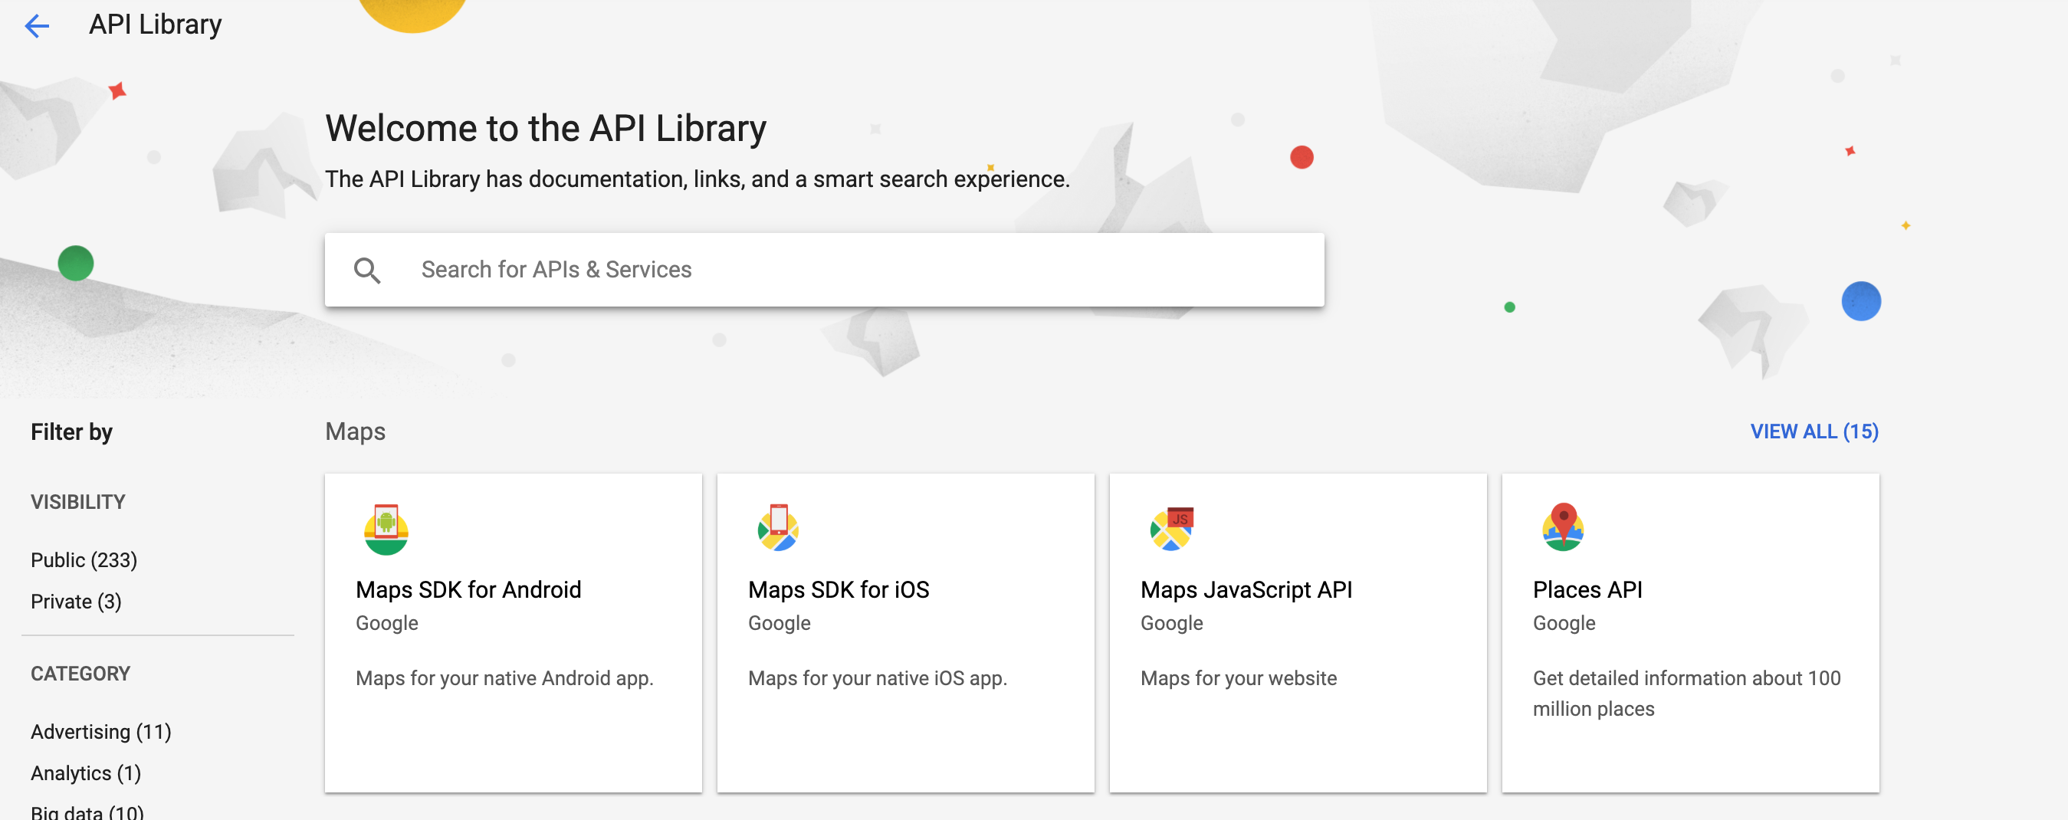This screenshot has width=2068, height=820.
Task: Select the Analytics category filter
Action: (x=85, y=772)
